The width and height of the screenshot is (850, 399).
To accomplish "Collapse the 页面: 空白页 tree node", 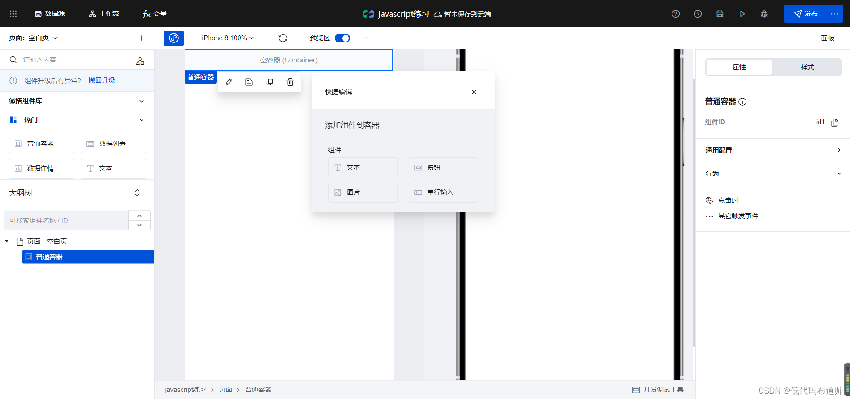I will point(7,241).
